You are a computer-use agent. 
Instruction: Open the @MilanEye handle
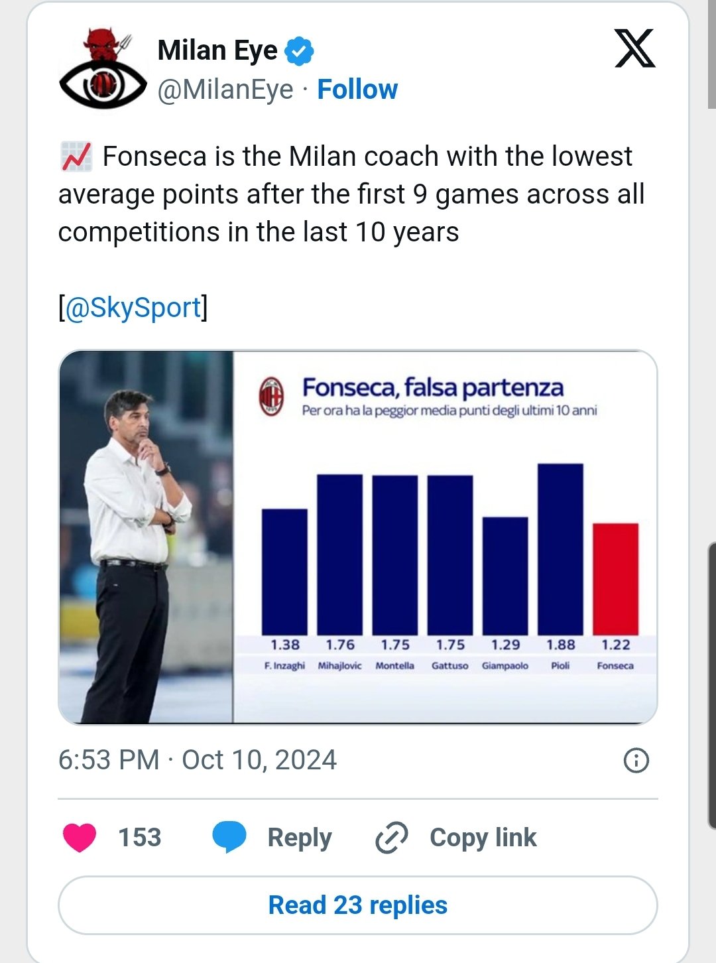[x=225, y=90]
